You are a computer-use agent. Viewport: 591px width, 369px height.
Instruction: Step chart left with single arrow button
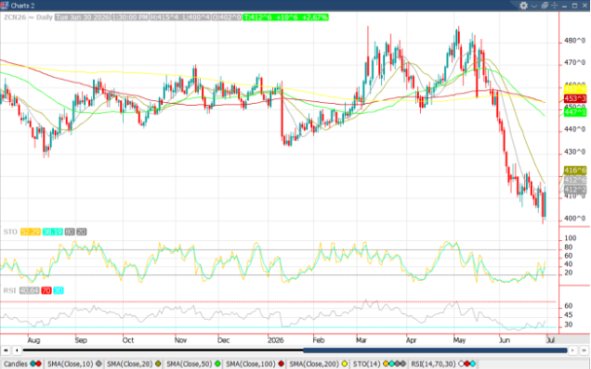point(17,350)
